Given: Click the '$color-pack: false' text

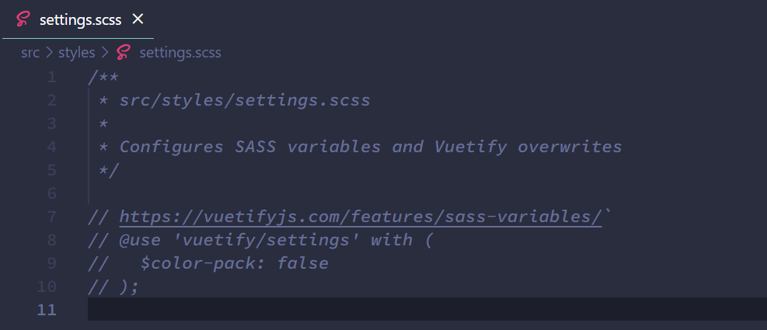Looking at the screenshot, I should pos(235,263).
